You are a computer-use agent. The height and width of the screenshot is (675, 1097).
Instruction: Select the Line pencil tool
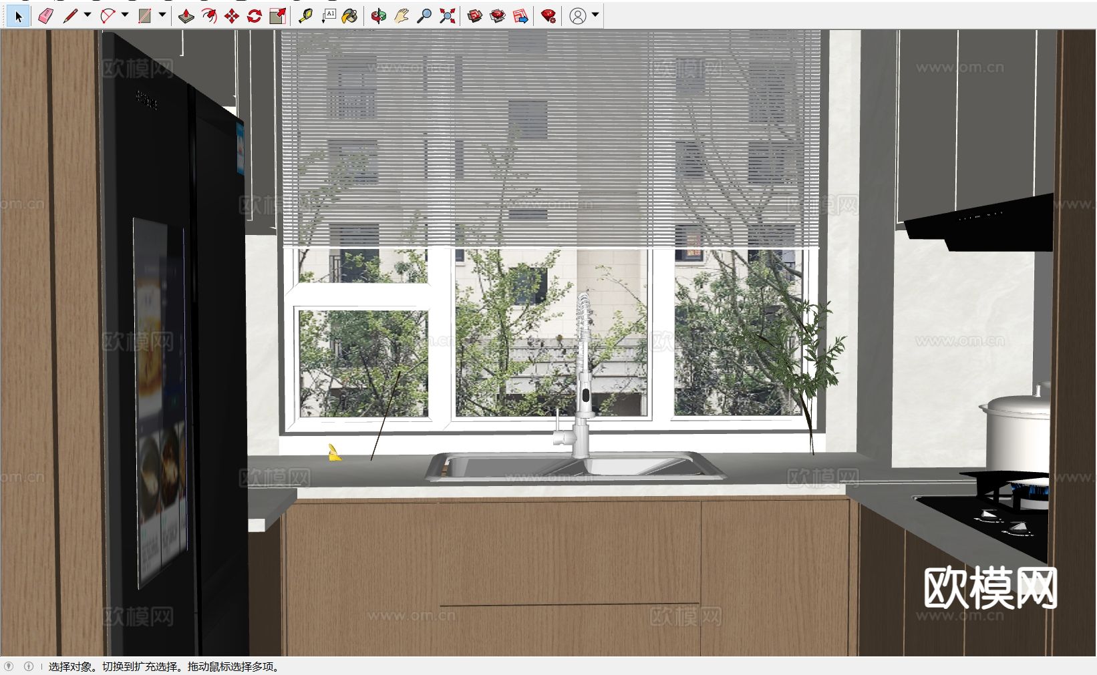pos(70,16)
